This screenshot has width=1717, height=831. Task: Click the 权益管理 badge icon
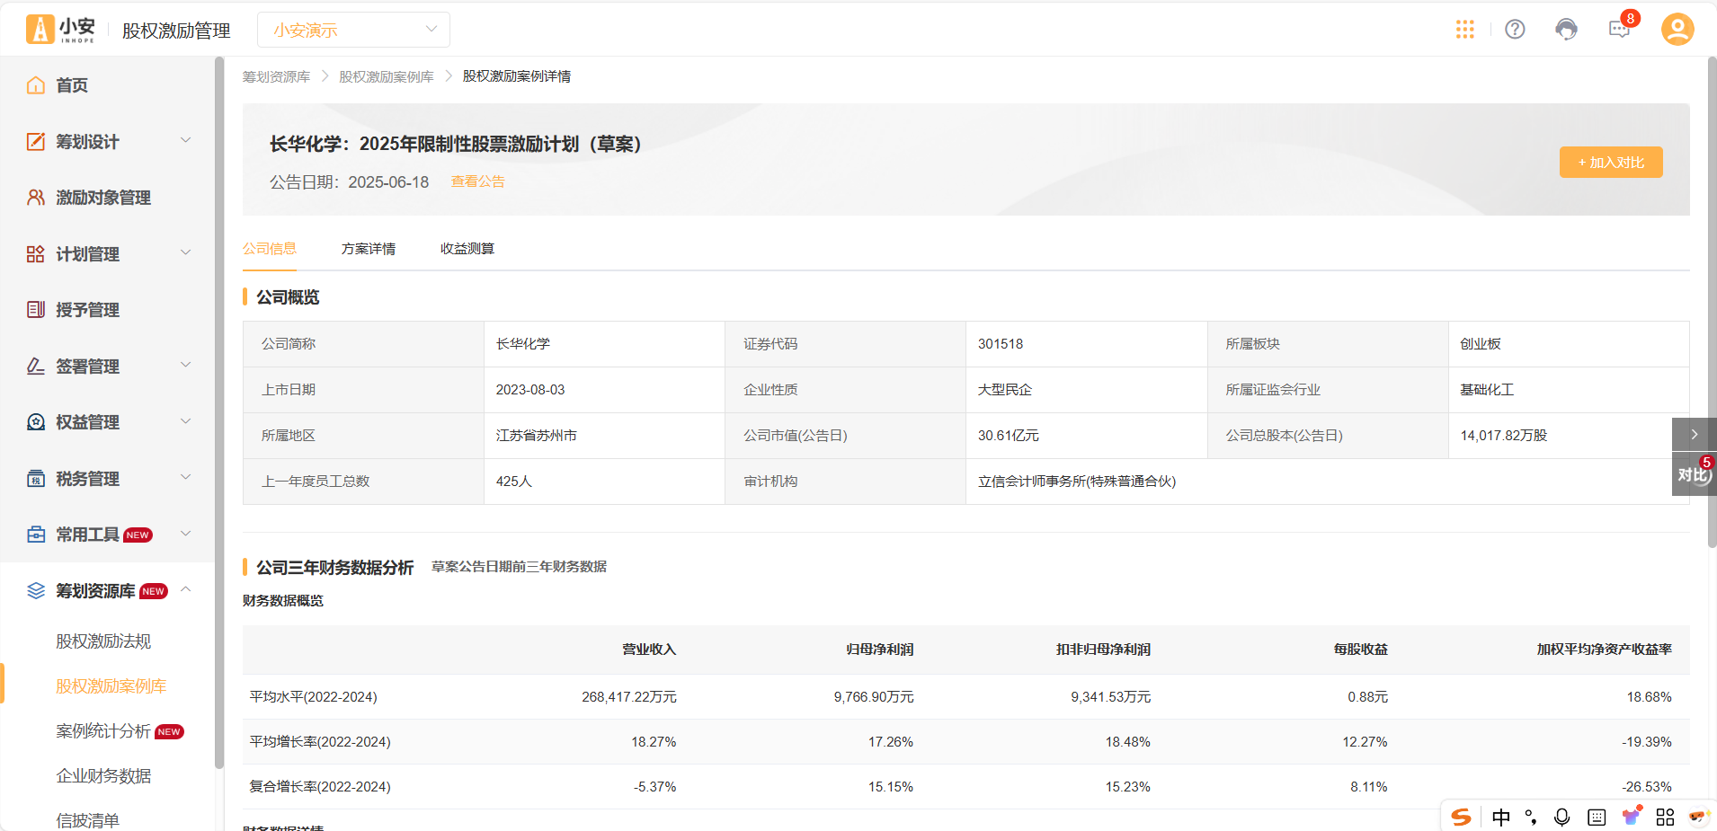[x=36, y=422]
